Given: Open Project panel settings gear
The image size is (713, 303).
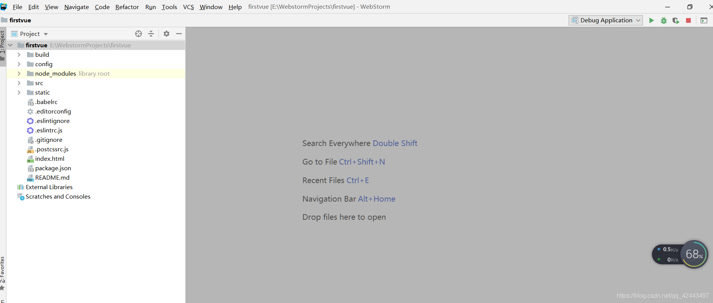Looking at the screenshot, I should 167,34.
